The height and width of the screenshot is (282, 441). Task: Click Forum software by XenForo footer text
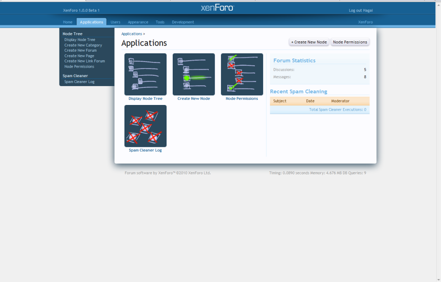click(x=168, y=173)
